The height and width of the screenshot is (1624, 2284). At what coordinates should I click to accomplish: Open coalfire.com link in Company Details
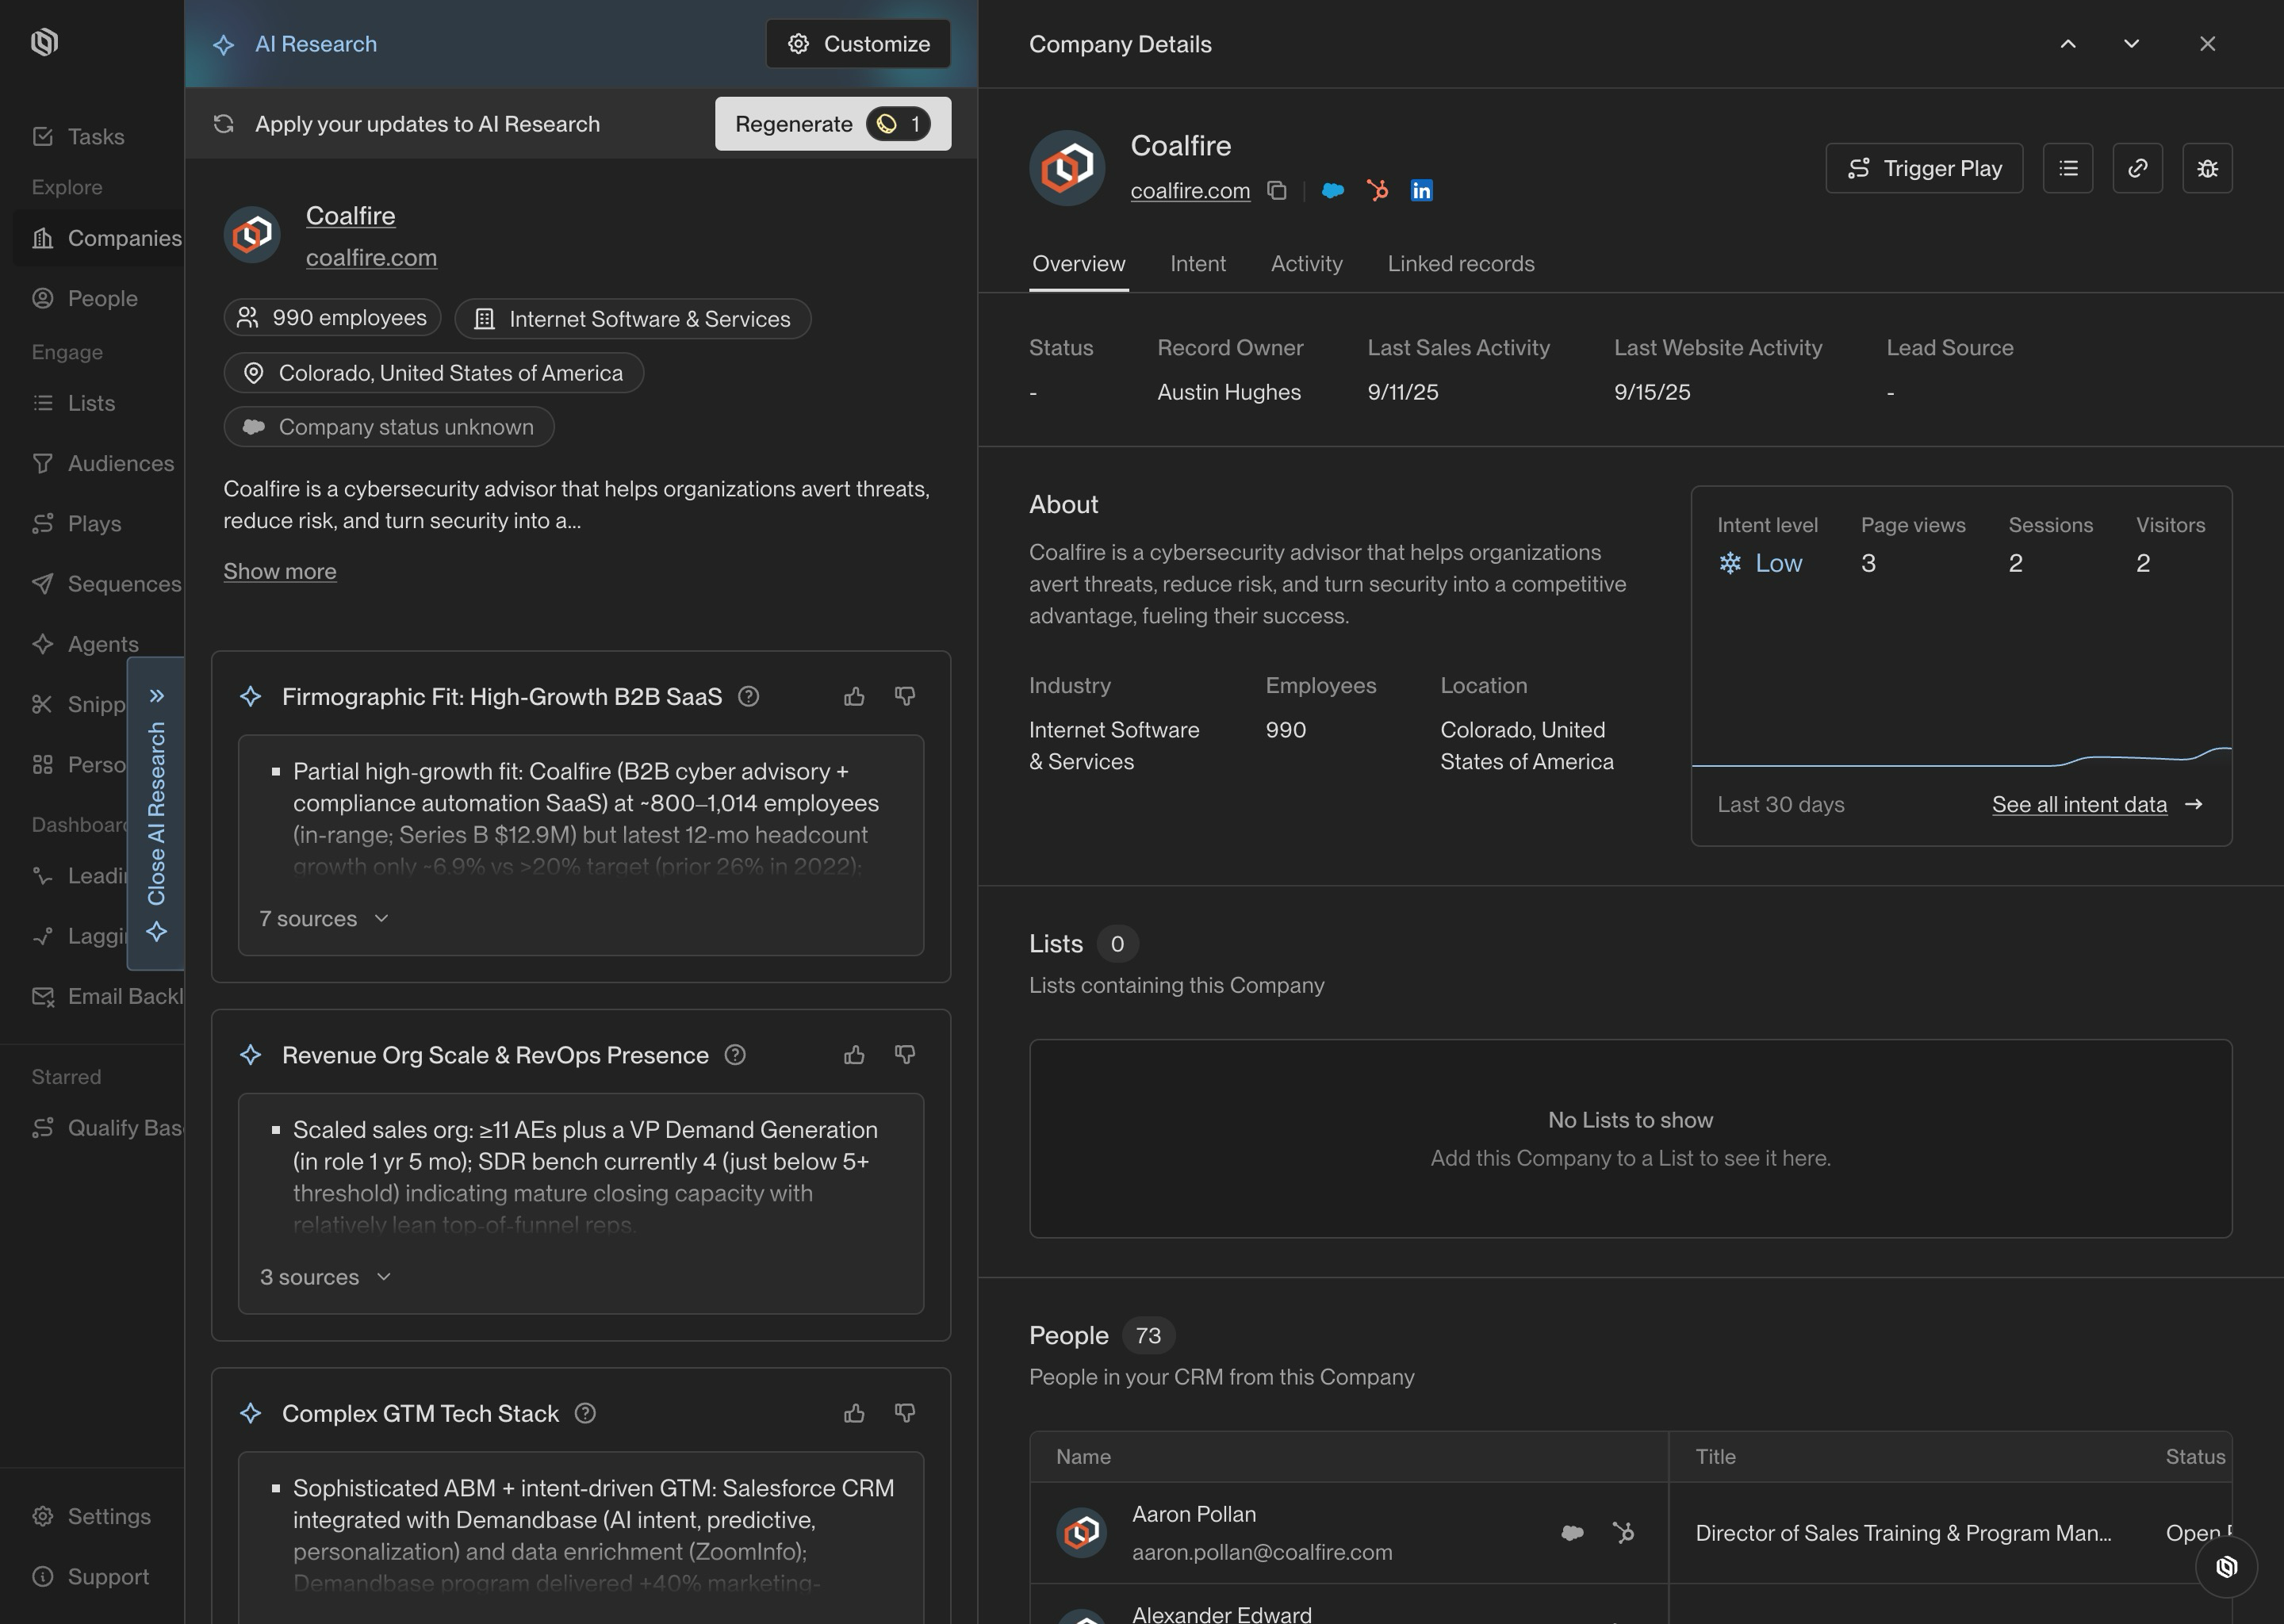[x=1190, y=190]
